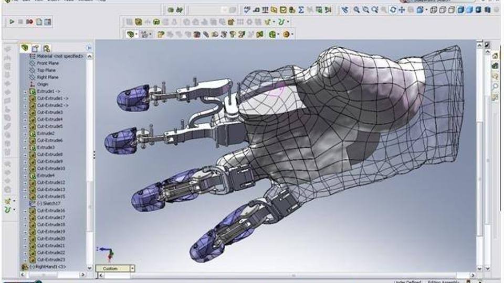Switch to Shaded With Edges display
Image resolution: width=504 pixels, height=283 pixels.
(x=460, y=10)
